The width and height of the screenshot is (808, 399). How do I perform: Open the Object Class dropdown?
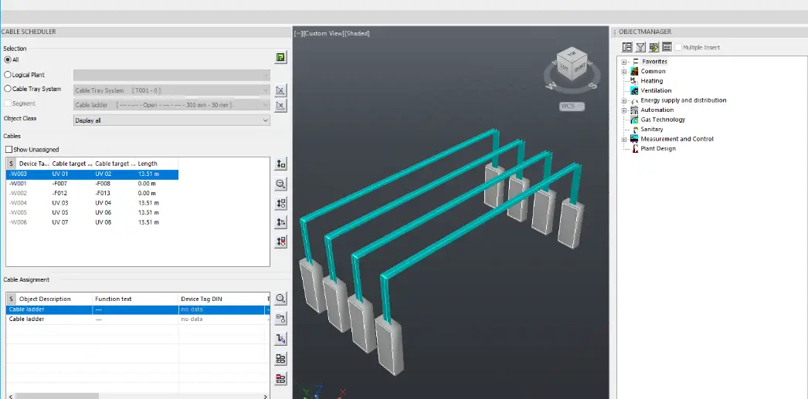point(171,120)
